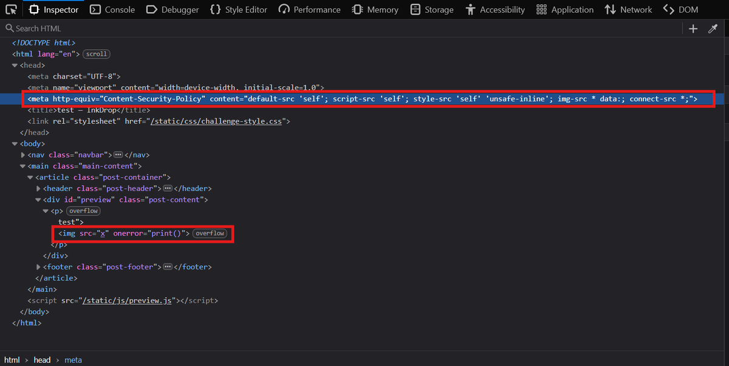Open the Performance tab

tap(309, 10)
